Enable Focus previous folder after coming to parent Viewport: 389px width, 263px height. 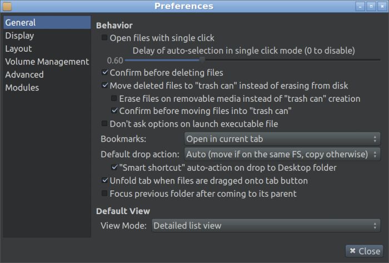click(104, 194)
